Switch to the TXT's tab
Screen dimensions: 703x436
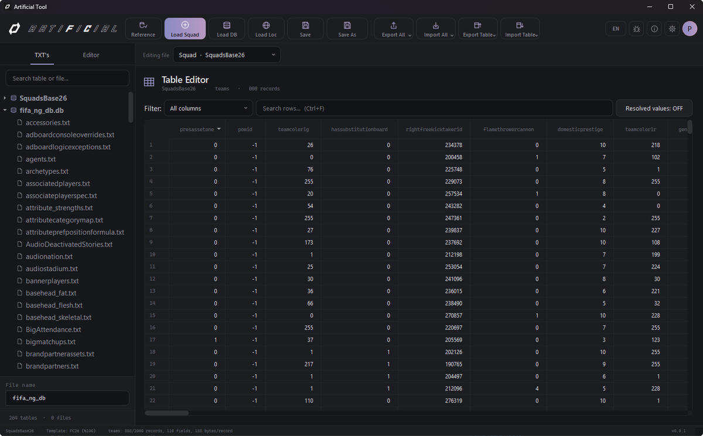[42, 55]
